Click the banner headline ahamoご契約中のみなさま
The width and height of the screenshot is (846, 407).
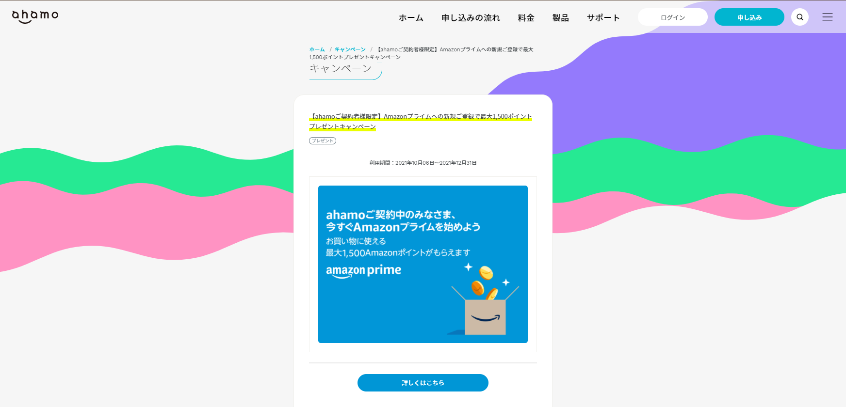390,215
